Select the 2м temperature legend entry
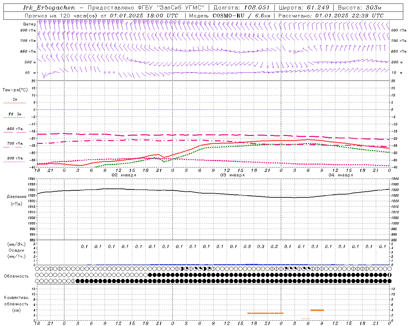Image resolution: width=408 pixels, height=326 pixels. tap(15, 100)
